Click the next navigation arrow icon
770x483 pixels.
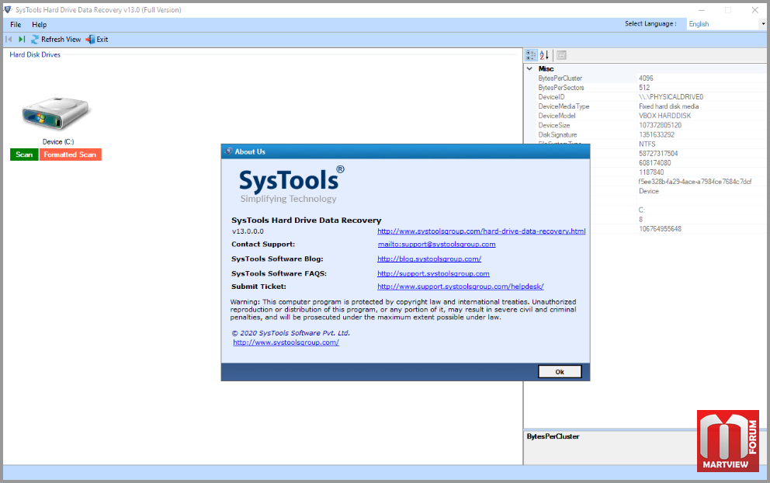pyautogui.click(x=22, y=40)
